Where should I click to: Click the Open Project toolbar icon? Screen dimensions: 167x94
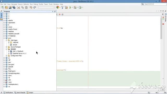coord(10,8)
